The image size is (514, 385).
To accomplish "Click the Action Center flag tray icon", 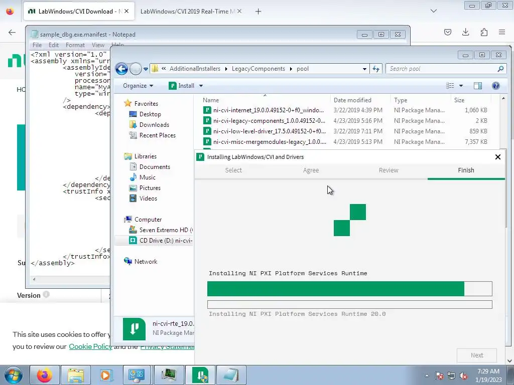I will pos(439,375).
